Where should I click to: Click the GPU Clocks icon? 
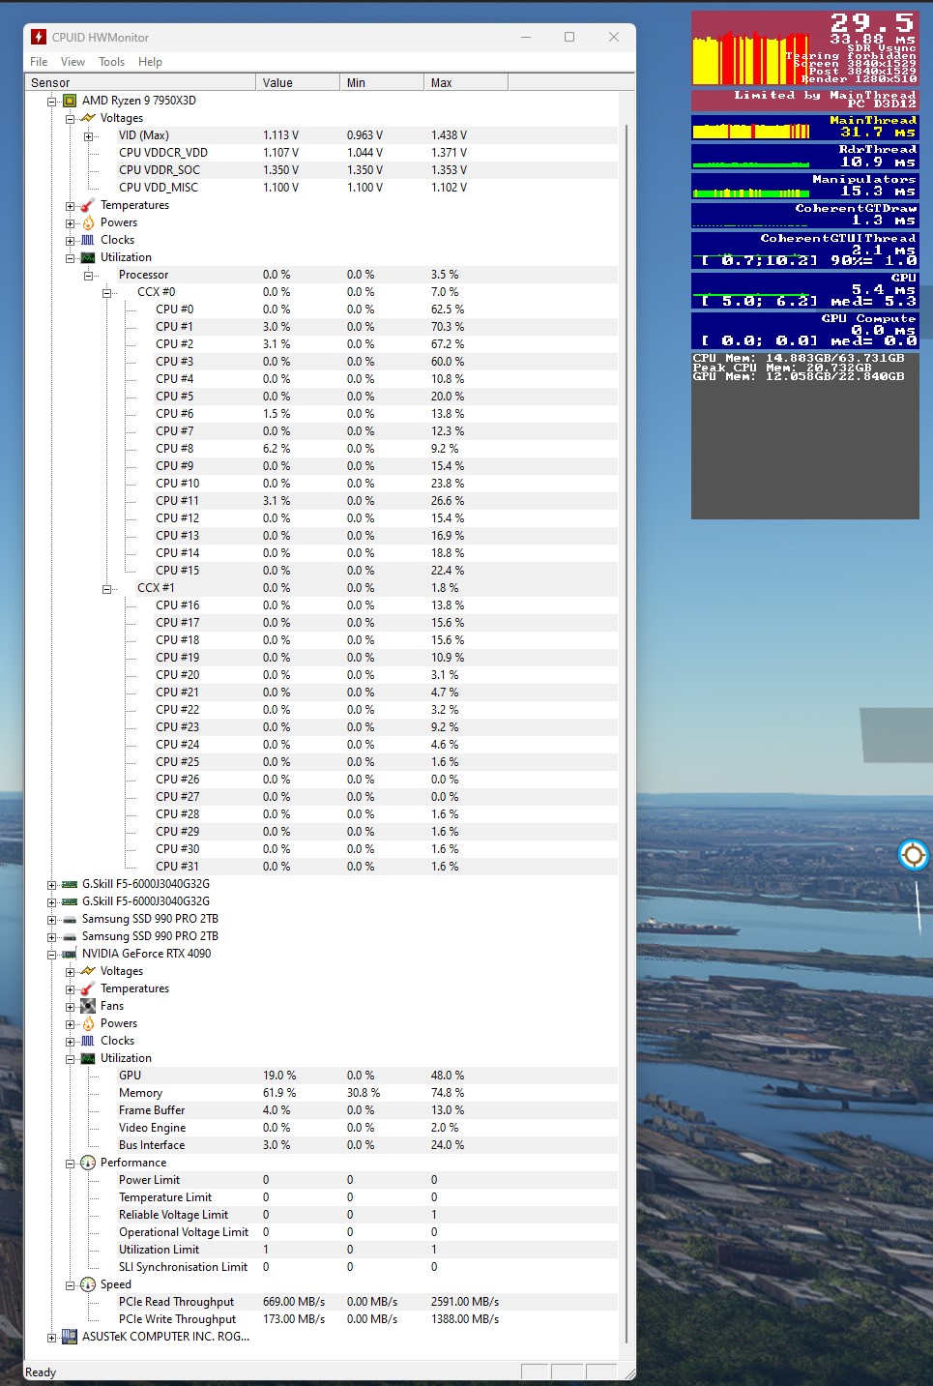88,1041
